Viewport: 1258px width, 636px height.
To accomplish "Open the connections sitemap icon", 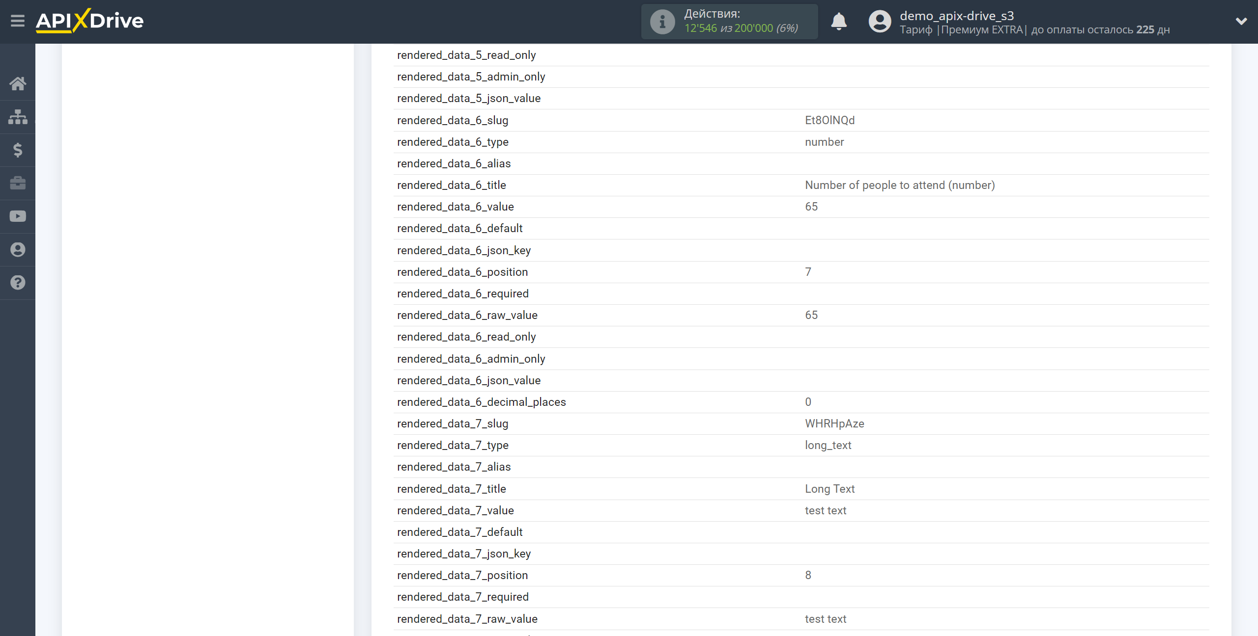I will point(18,117).
